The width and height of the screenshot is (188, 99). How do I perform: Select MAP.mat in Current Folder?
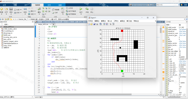pyautogui.click(x=7, y=35)
